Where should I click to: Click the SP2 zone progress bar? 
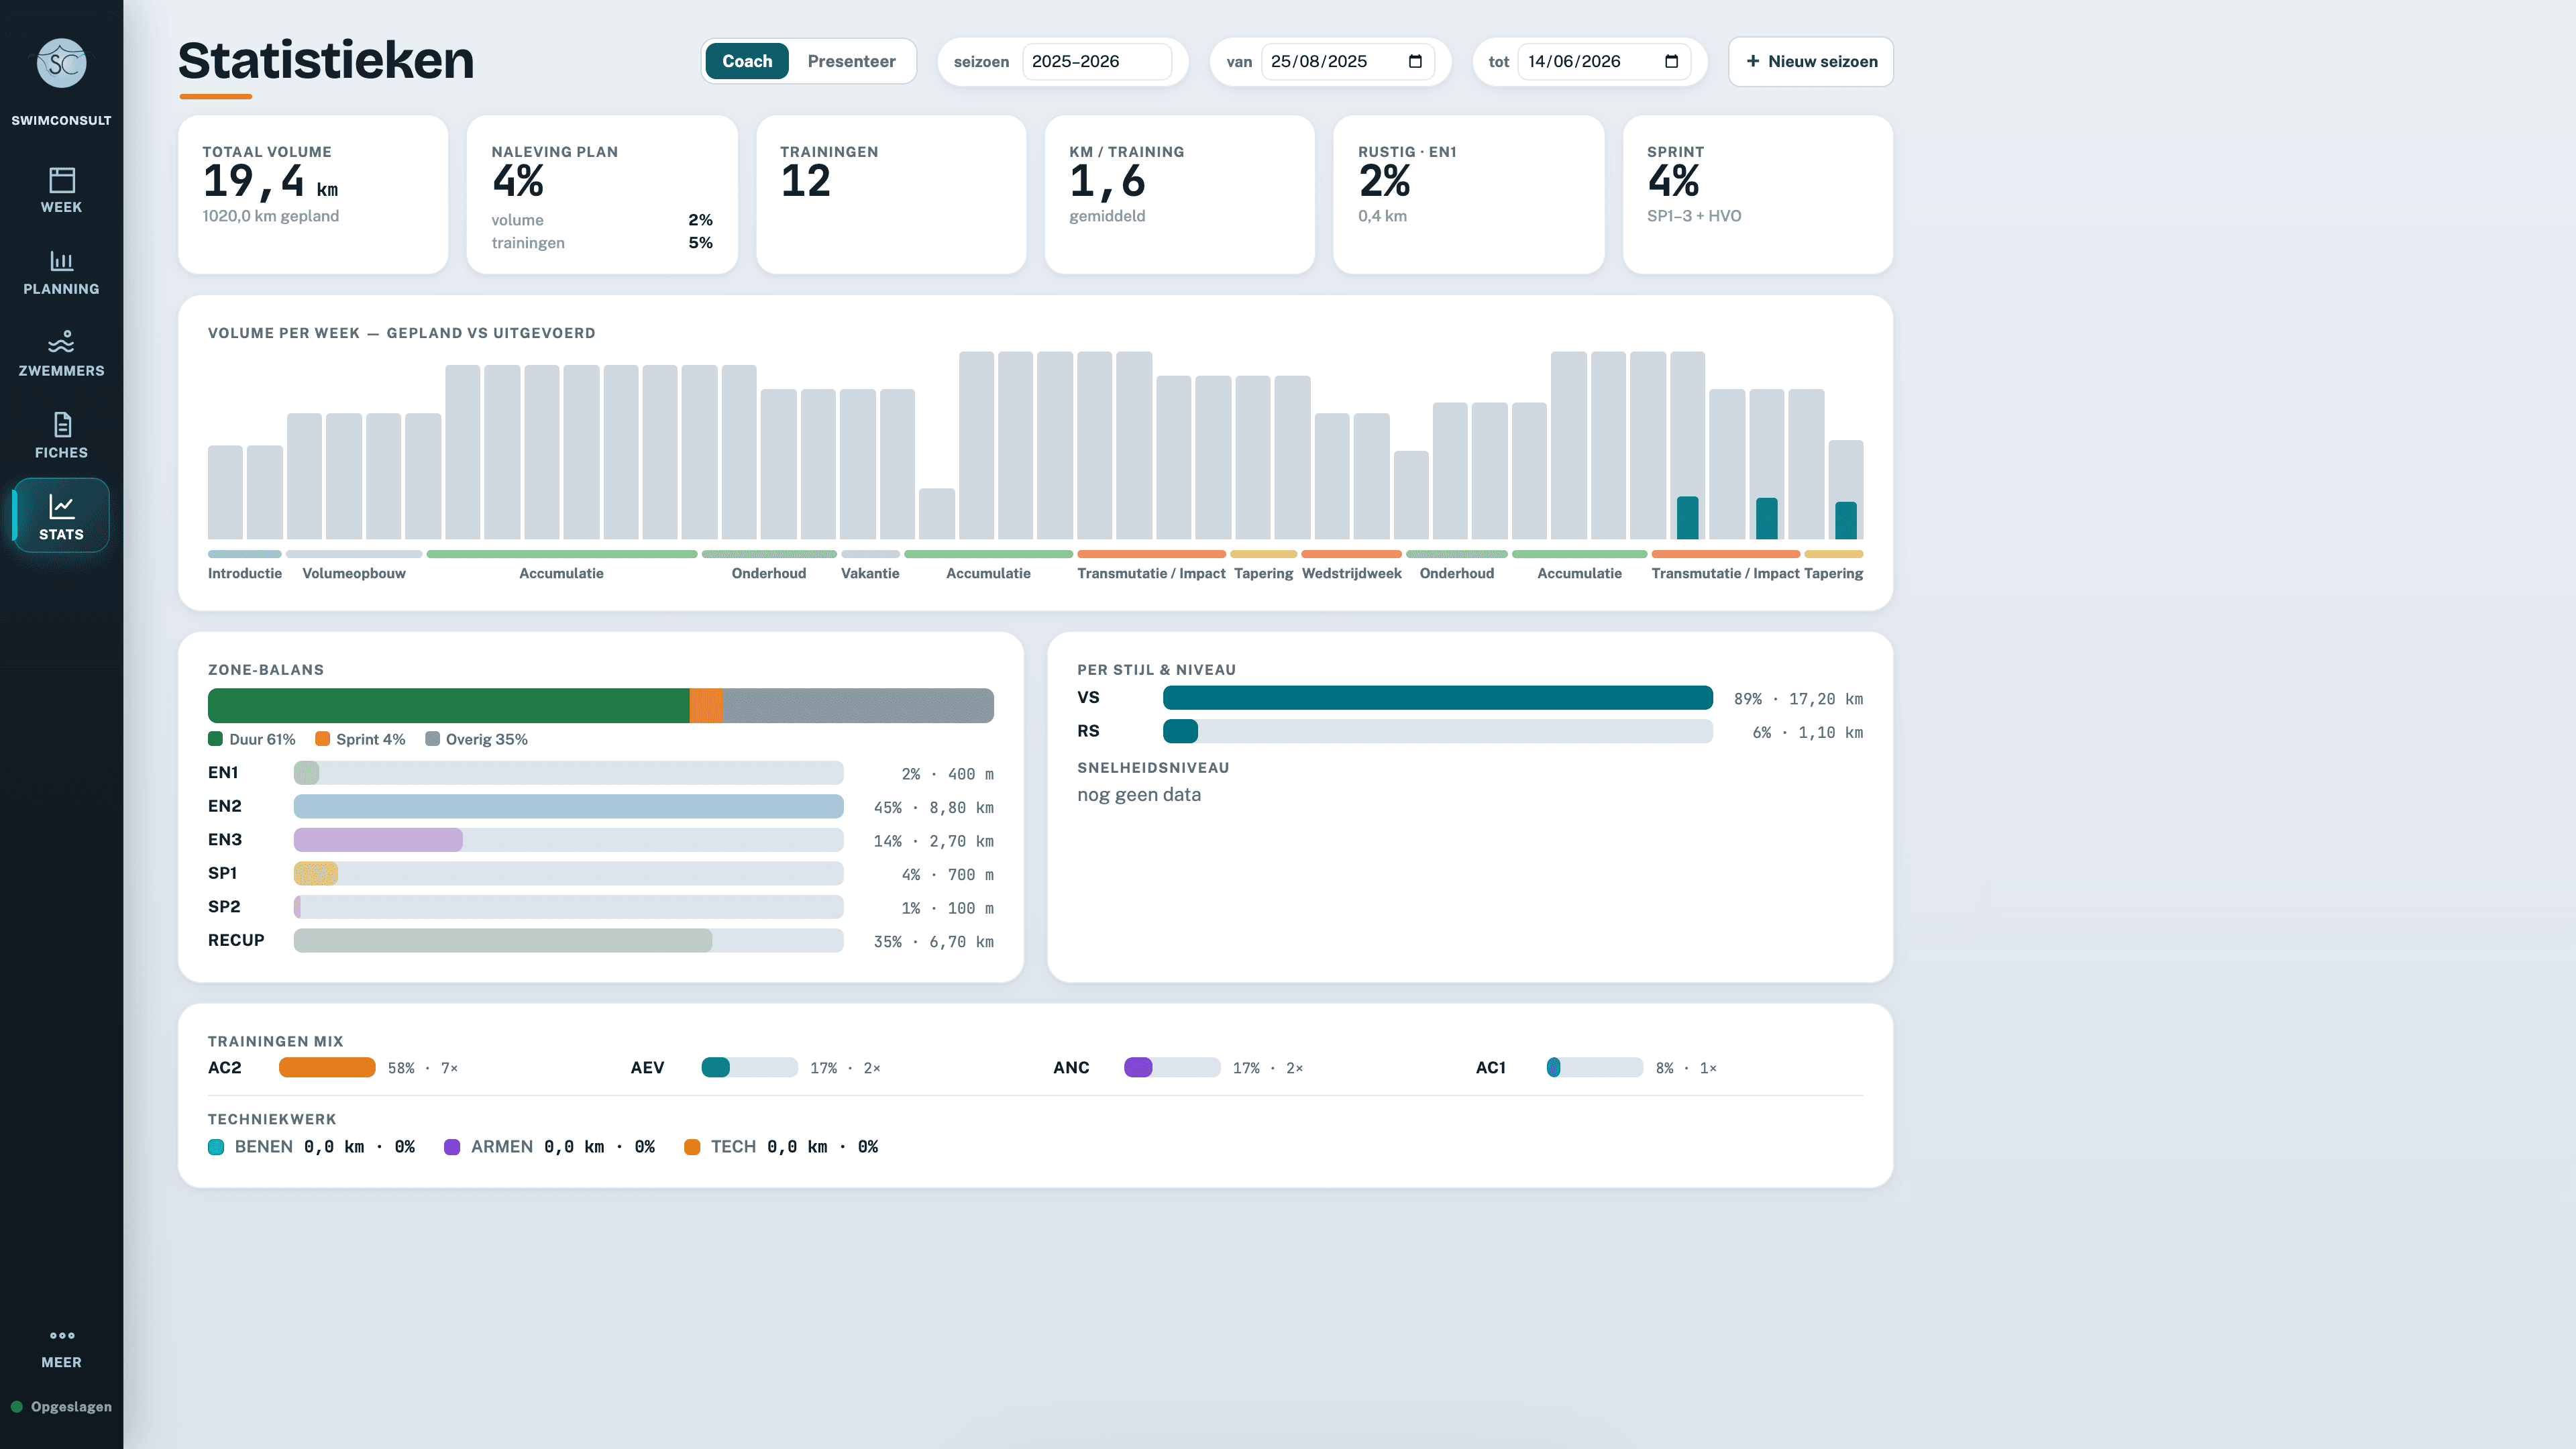point(568,907)
